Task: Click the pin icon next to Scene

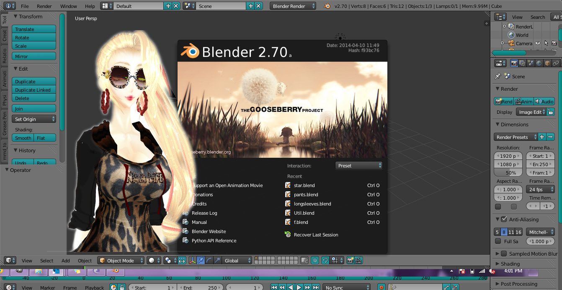Action: [498, 76]
